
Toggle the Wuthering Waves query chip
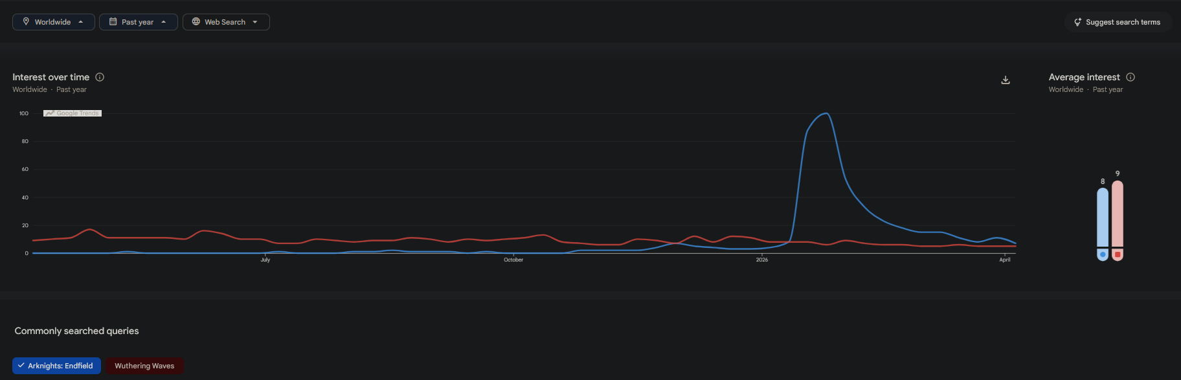click(x=144, y=366)
